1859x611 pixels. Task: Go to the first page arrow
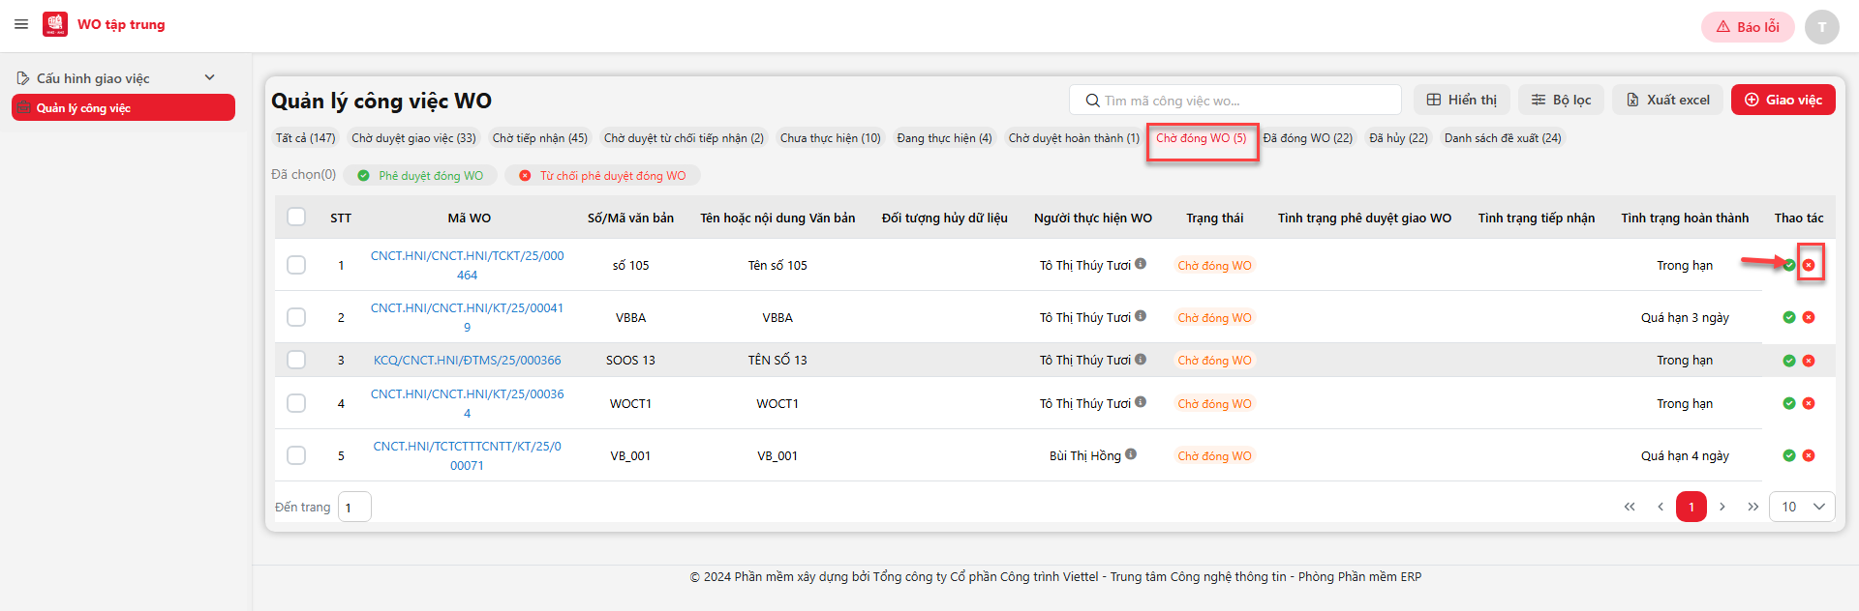[x=1630, y=507]
